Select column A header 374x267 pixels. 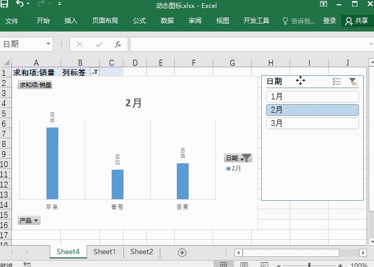pyautogui.click(x=36, y=62)
